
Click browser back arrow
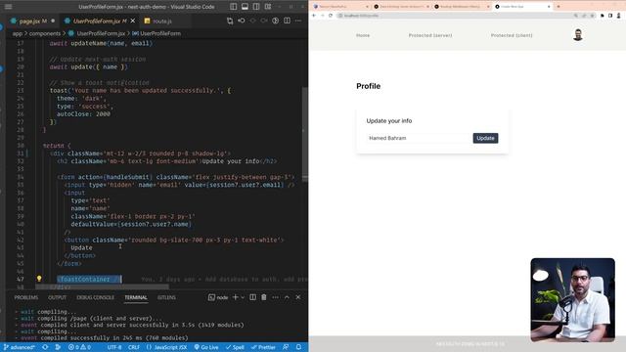pyautogui.click(x=314, y=16)
